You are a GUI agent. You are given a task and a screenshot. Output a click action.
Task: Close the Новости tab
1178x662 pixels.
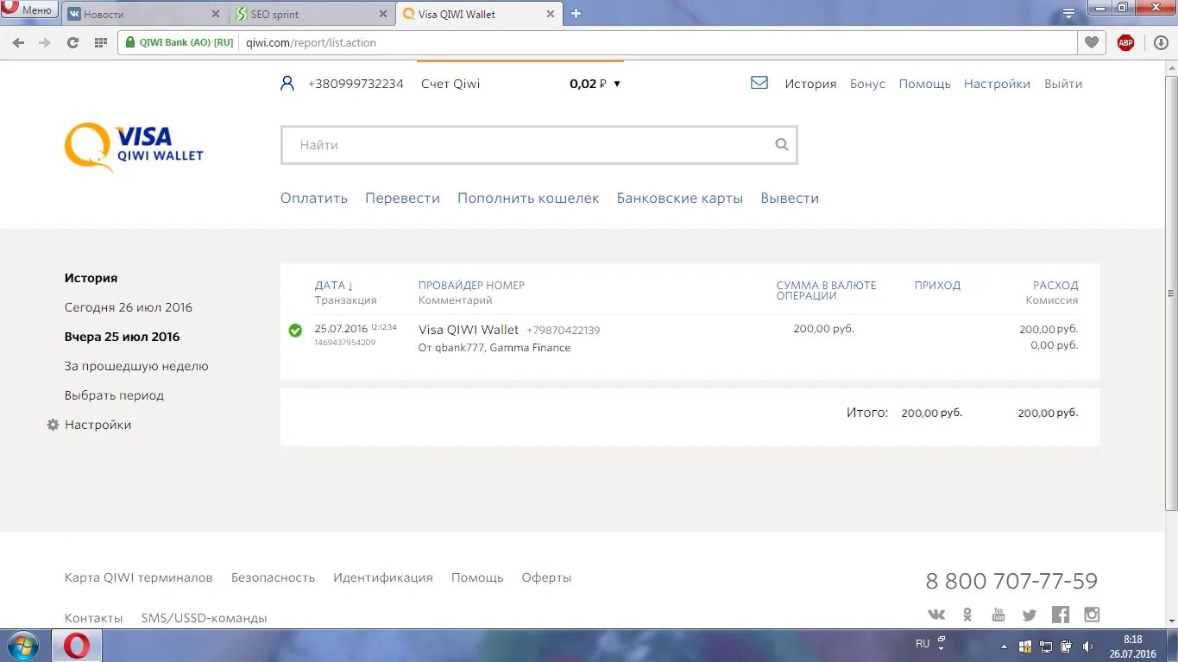216,14
